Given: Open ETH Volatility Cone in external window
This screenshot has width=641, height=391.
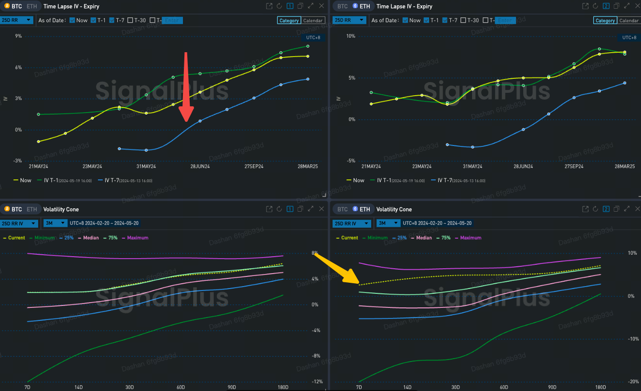Looking at the screenshot, I should (585, 209).
